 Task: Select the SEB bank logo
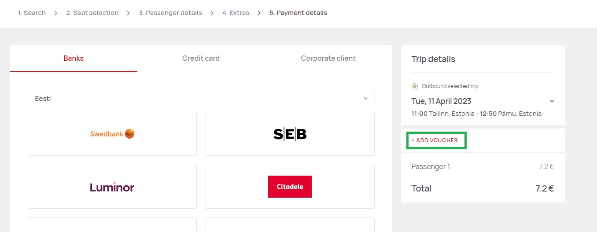(290, 134)
